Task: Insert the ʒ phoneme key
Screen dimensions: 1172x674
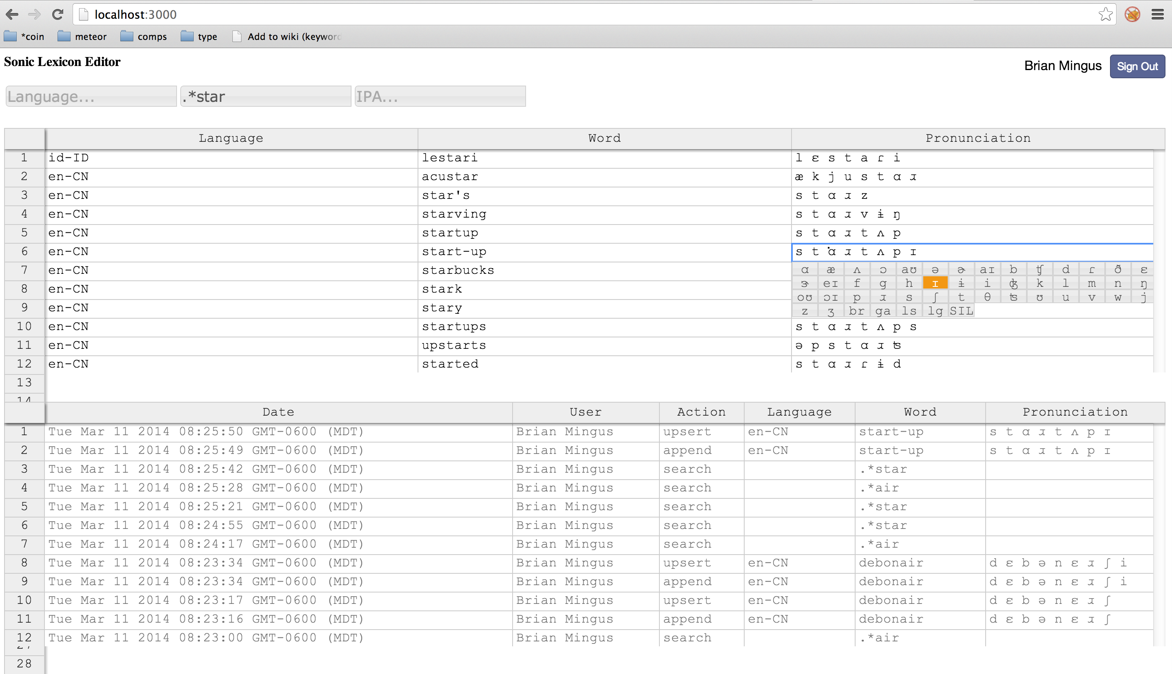Action: point(831,311)
